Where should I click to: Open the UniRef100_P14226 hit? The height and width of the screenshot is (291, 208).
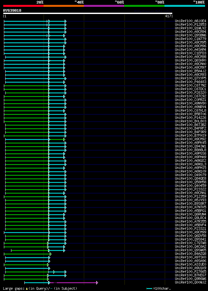point(190,118)
